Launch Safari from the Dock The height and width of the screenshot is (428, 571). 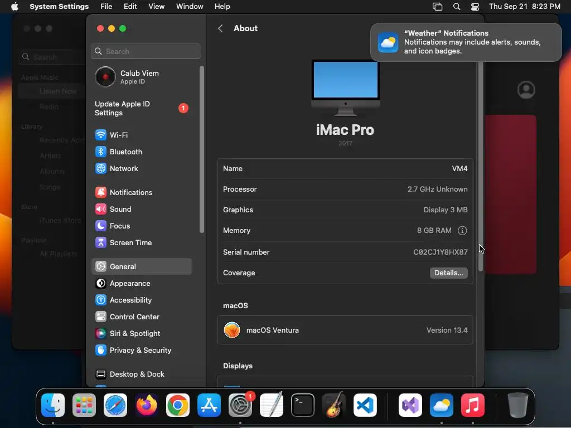coord(115,405)
